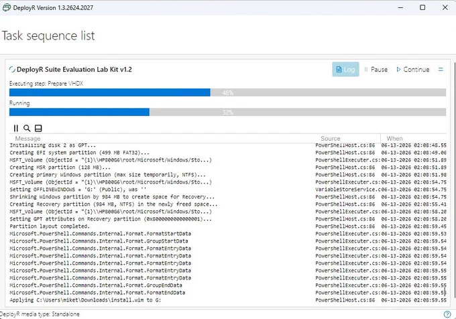
Task: Click timestamp 02:08:49.06 in When column
Action: pos(414,153)
